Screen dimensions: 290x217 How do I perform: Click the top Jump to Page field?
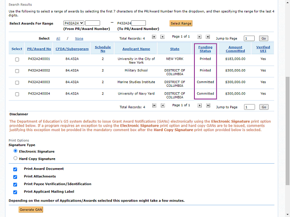click(249, 38)
